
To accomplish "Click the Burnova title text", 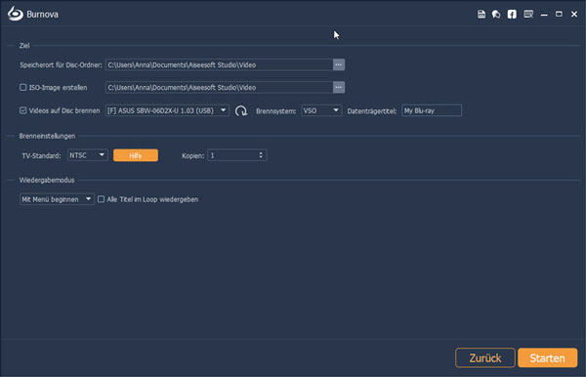I will [42, 15].
